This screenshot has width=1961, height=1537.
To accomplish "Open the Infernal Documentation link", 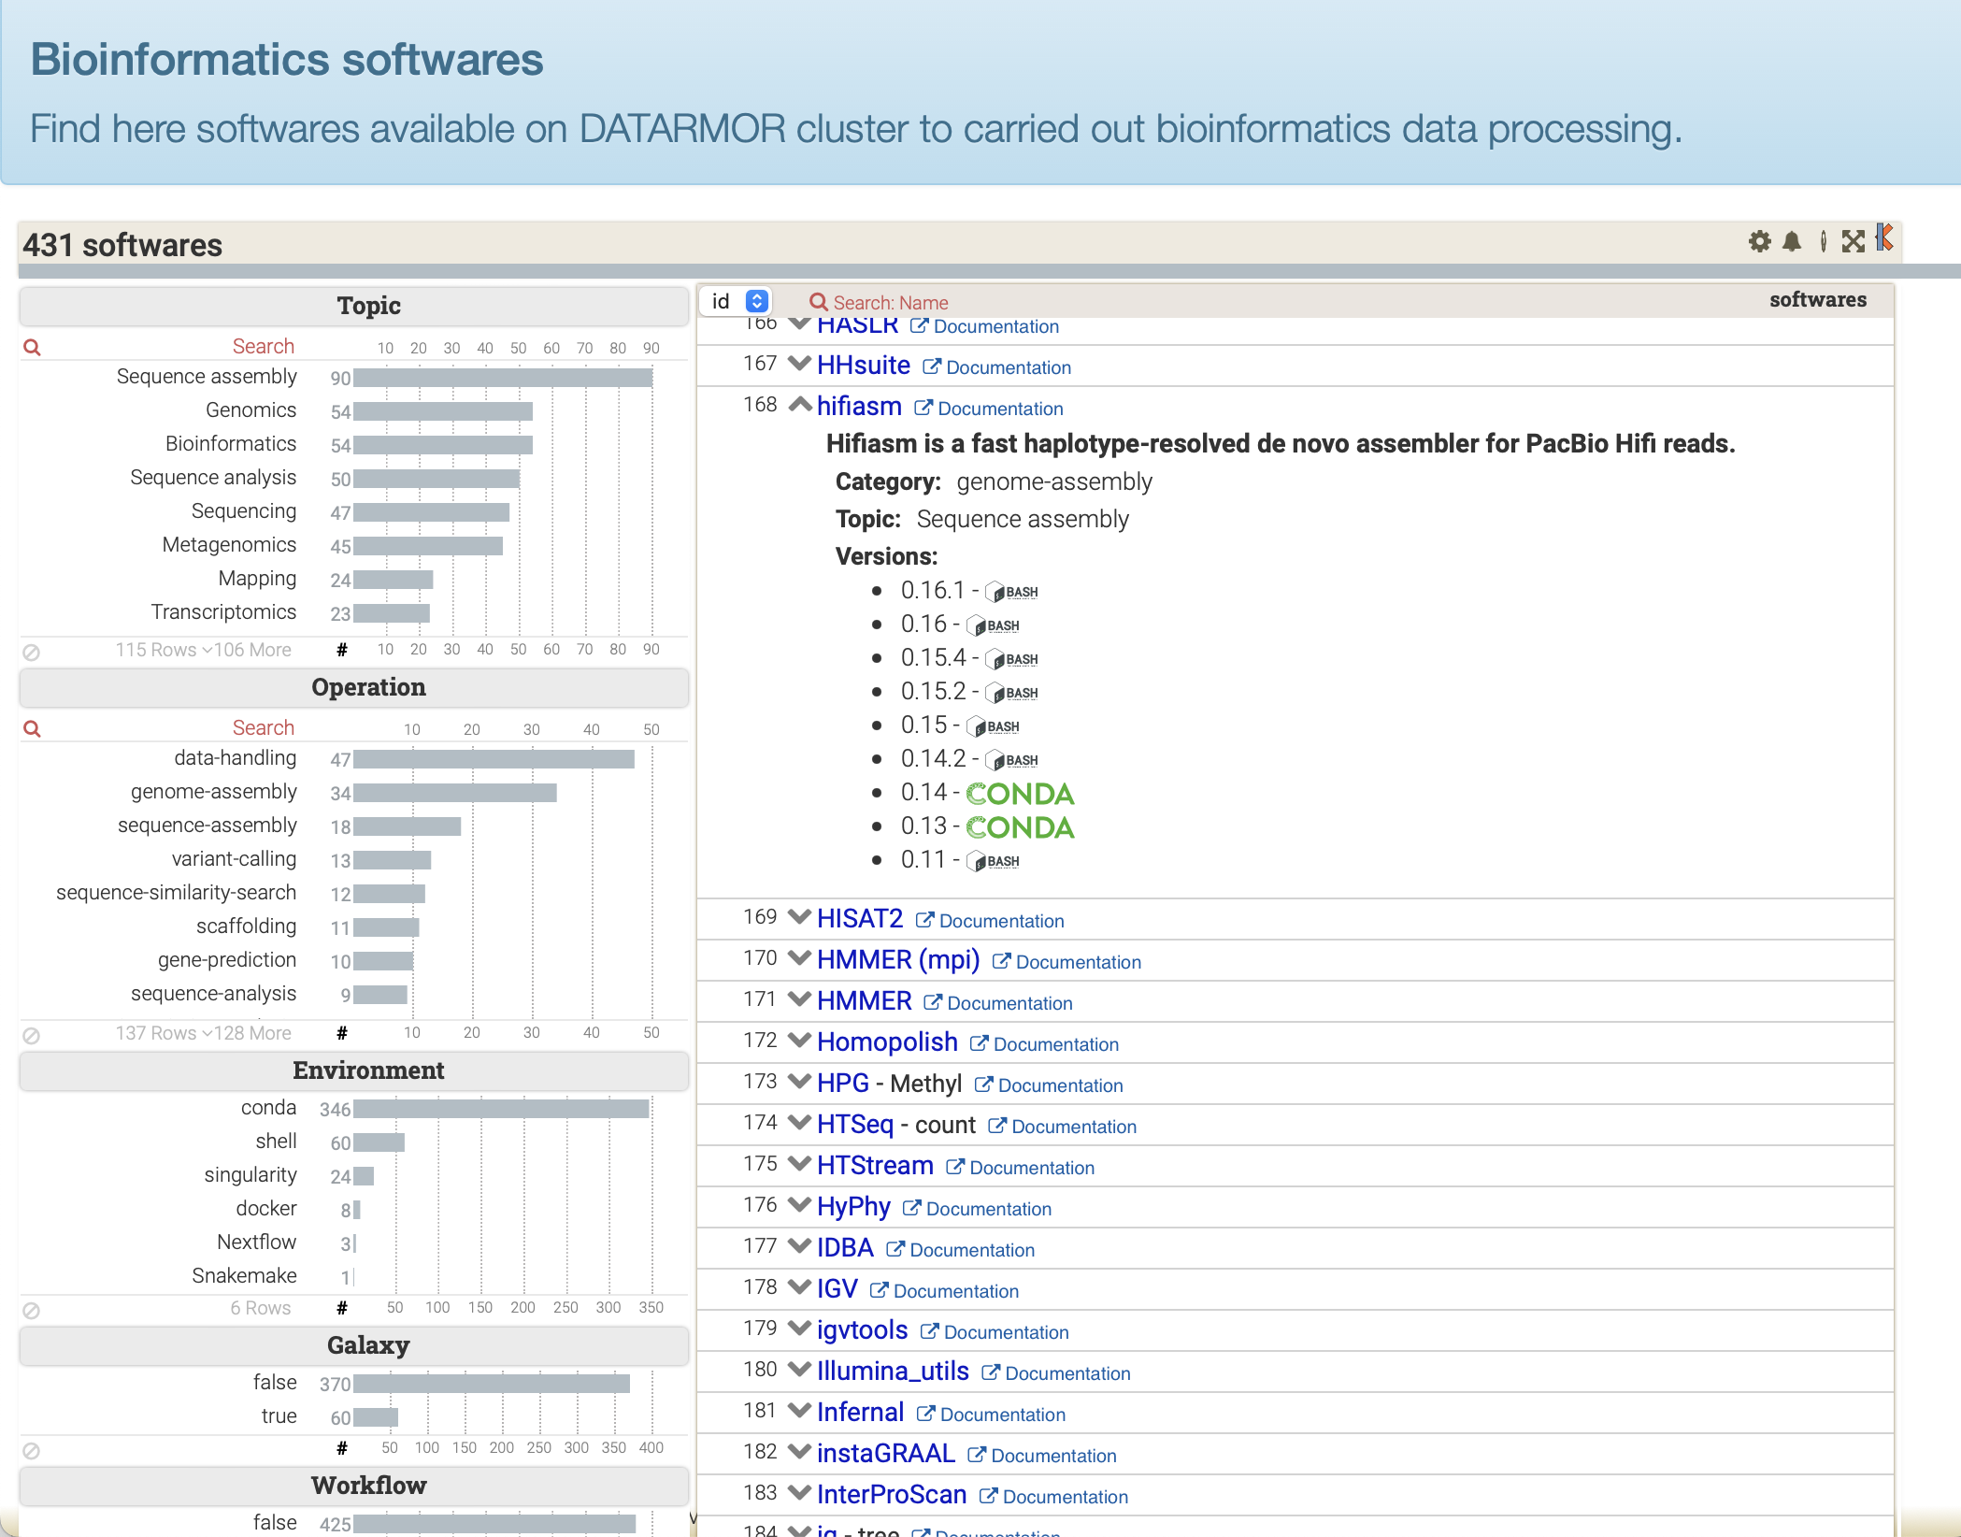I will tap(991, 1415).
